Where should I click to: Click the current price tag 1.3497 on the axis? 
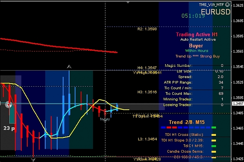[238, 104]
